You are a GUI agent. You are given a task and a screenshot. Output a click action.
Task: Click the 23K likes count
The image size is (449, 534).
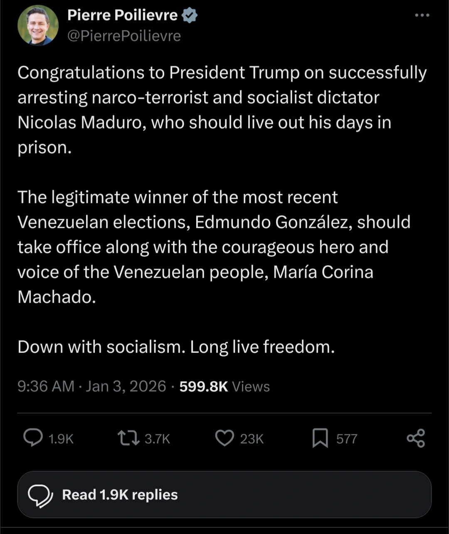(252, 439)
